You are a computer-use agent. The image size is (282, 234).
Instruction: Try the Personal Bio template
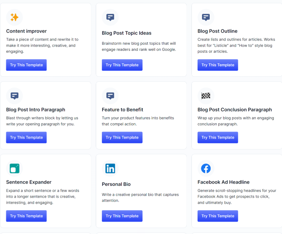click(122, 216)
